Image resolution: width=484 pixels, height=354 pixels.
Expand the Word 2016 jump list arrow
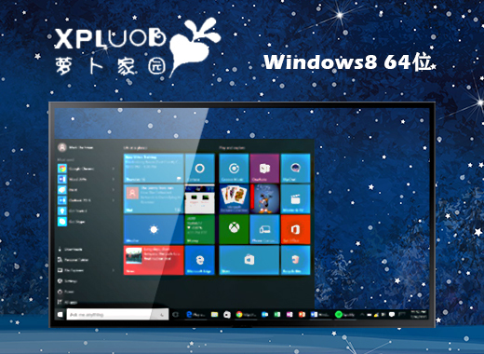[x=114, y=179]
